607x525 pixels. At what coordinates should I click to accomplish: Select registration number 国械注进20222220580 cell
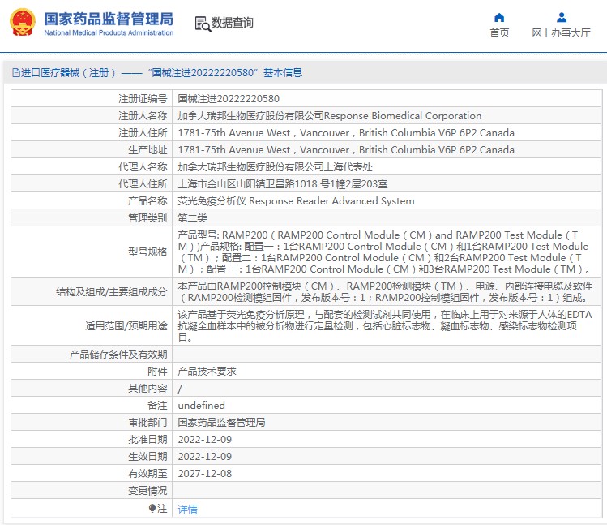coord(229,98)
